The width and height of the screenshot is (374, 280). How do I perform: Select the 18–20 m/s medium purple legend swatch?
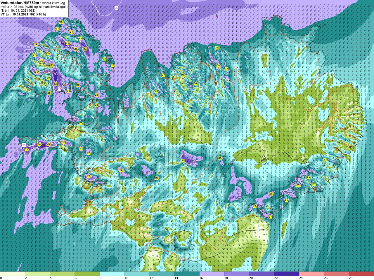click(237, 274)
